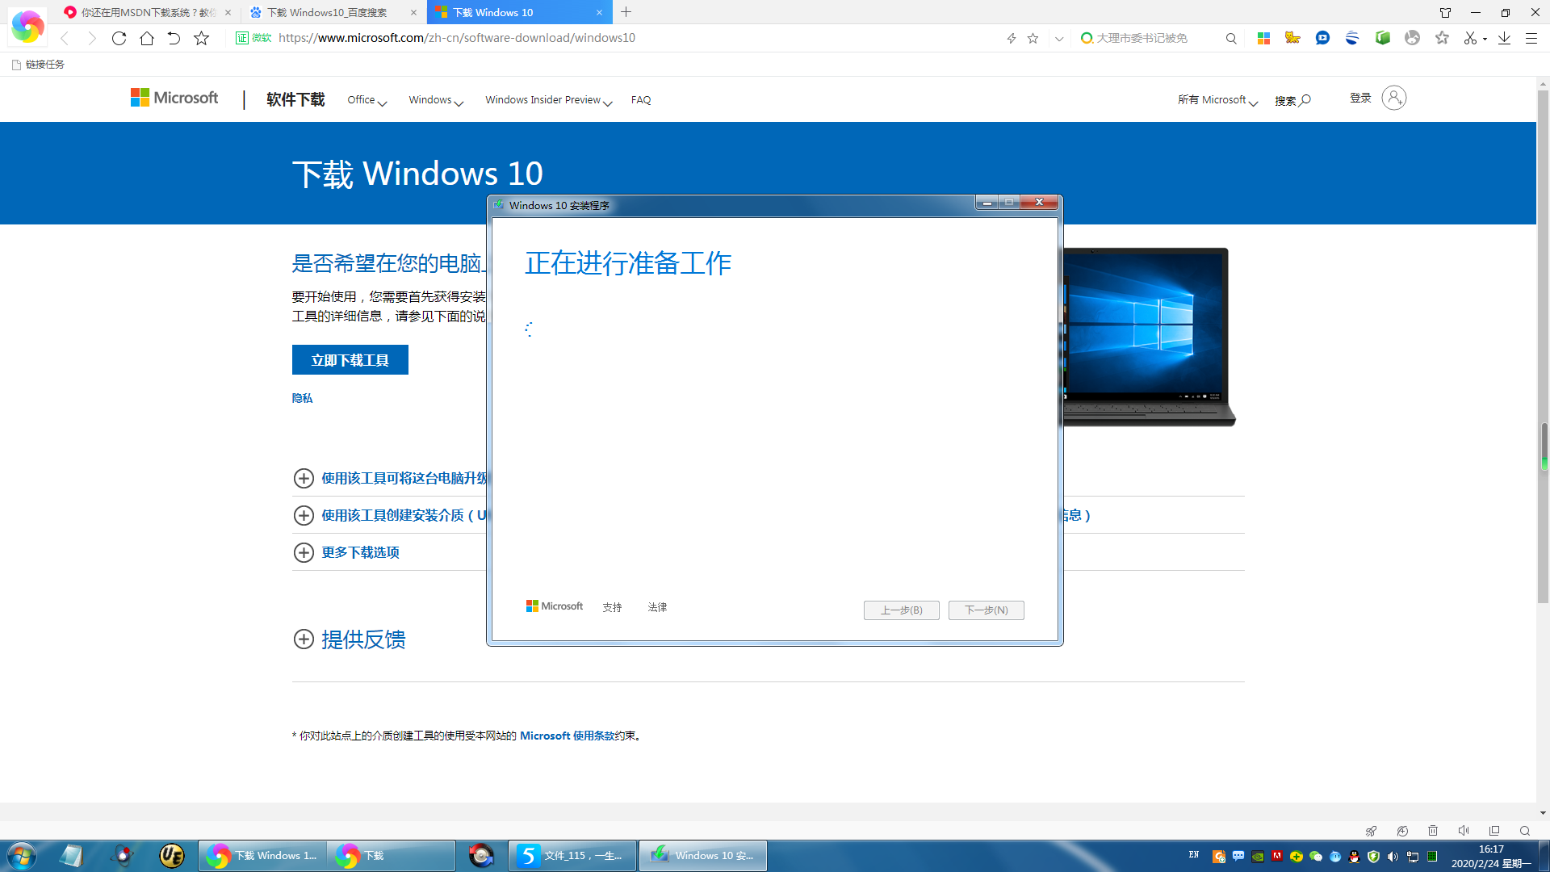Click the magnifier icon in browser search box

[1231, 38]
